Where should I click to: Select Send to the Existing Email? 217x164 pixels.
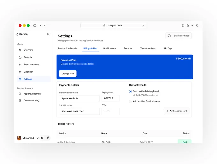click(x=130, y=91)
